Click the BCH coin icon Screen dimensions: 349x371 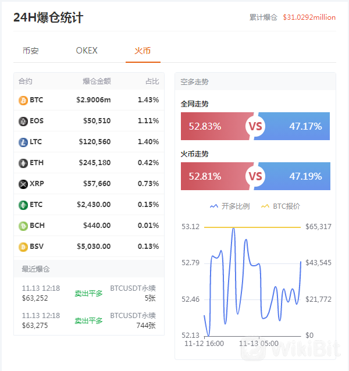click(23, 226)
